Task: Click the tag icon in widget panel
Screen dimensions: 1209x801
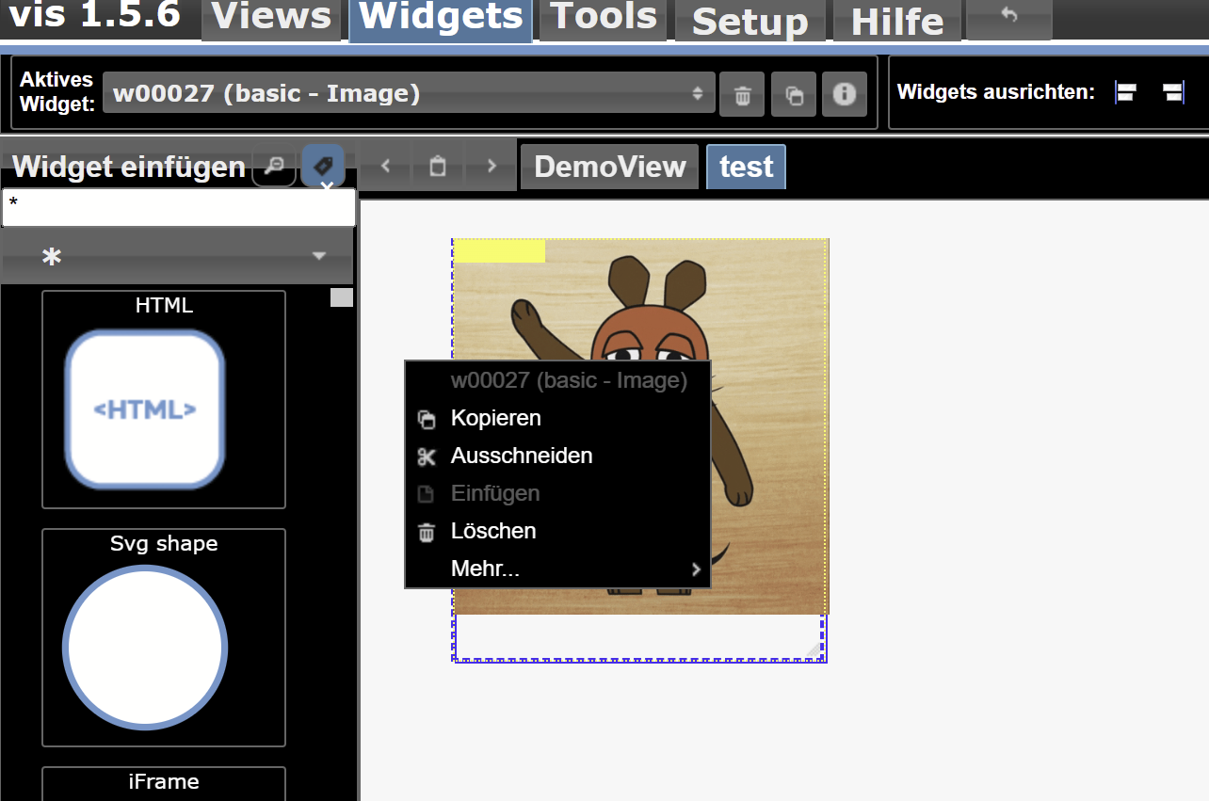Action: pos(323,167)
